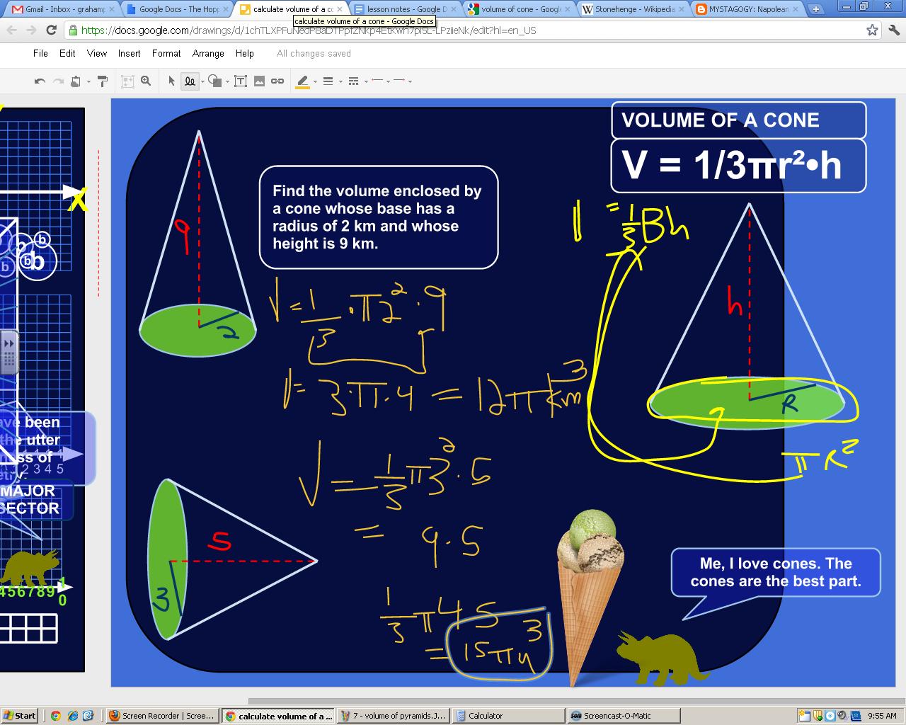Expand the line tool type dropdown
906x725 pixels.
coord(202,82)
